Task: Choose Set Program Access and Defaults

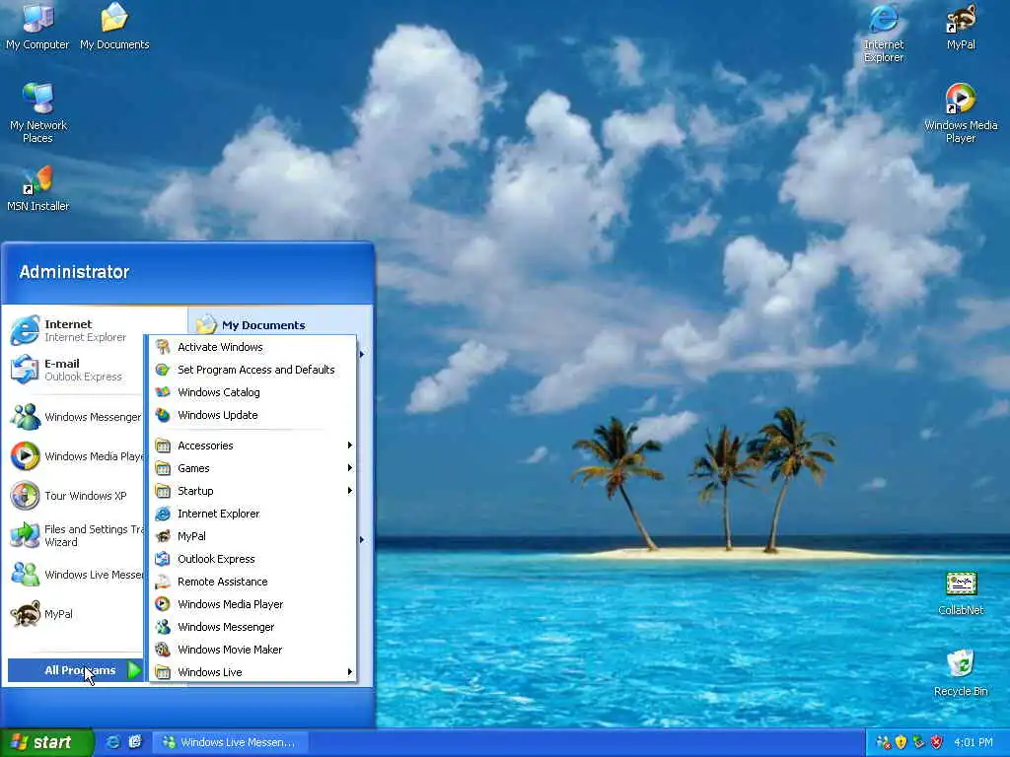Action: (252, 370)
